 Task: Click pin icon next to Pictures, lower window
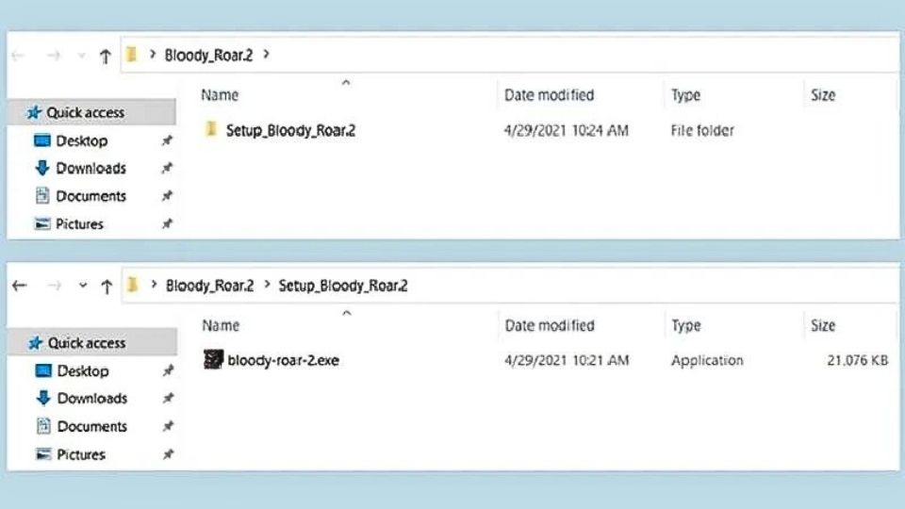(168, 454)
